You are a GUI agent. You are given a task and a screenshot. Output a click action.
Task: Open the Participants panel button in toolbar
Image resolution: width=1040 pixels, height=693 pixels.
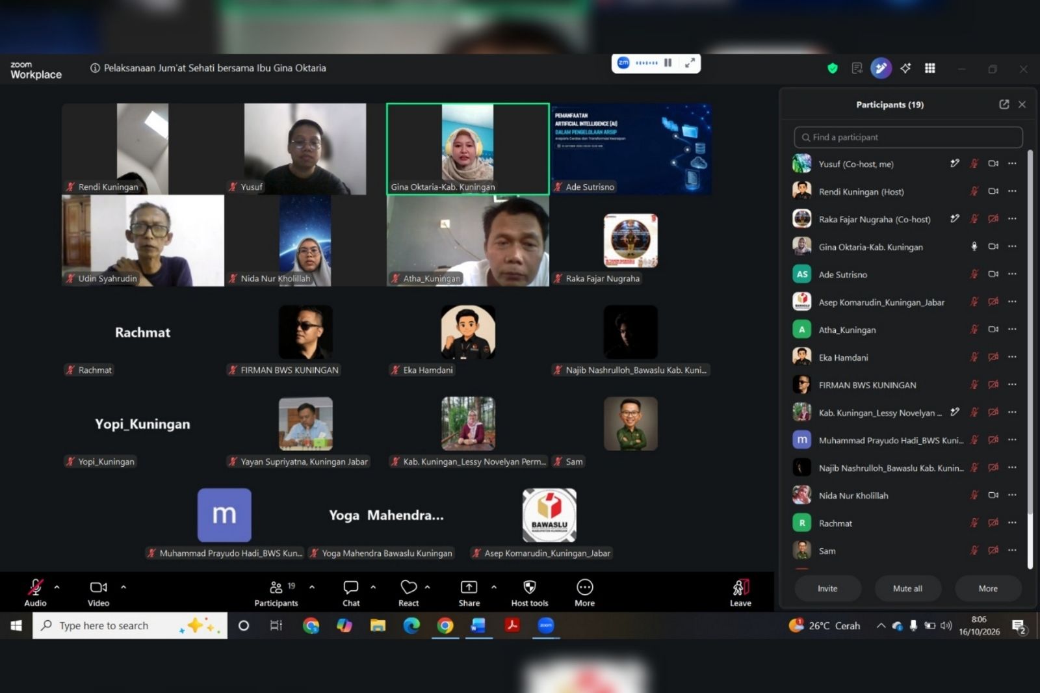(x=276, y=592)
